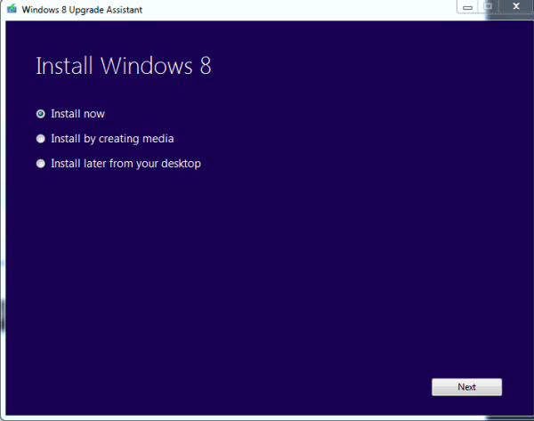Minimize the Upgrade Assistant window
Viewport: 534px width, 421px height.
click(467, 7)
